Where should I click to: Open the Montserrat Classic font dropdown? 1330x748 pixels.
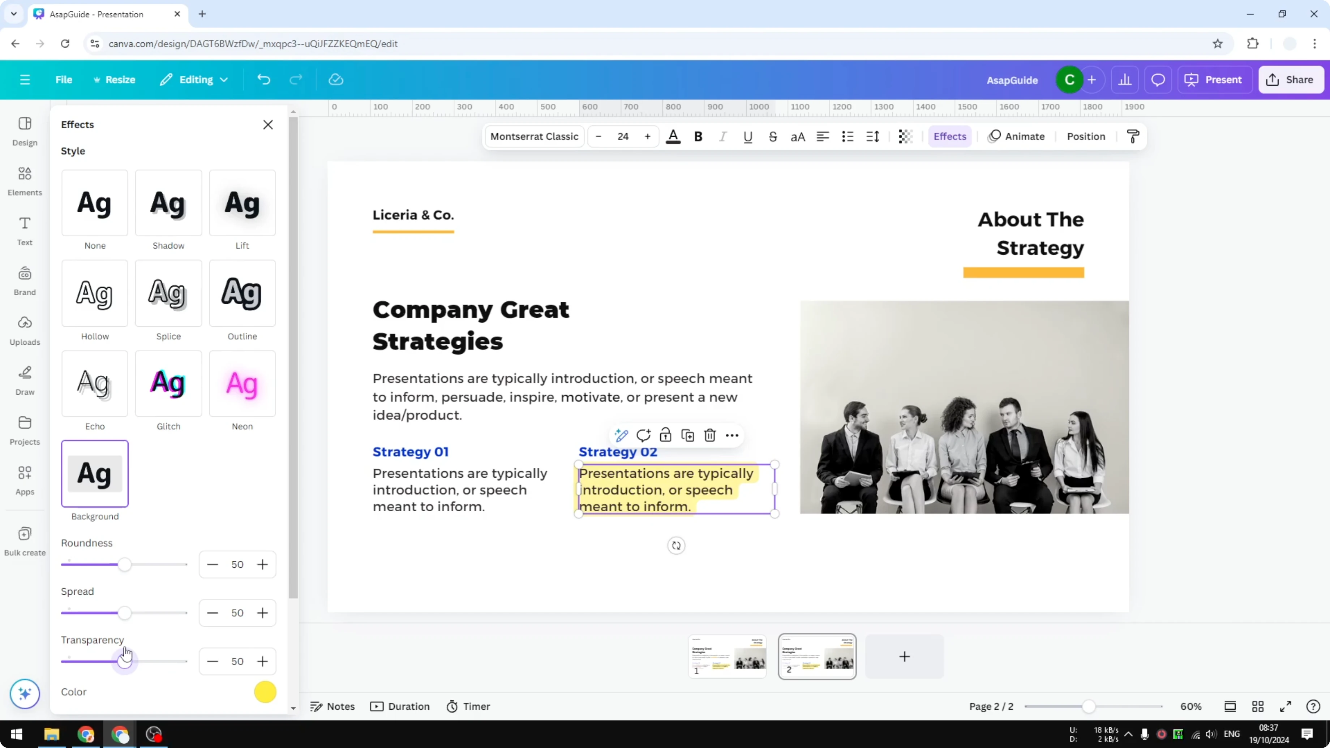point(534,136)
